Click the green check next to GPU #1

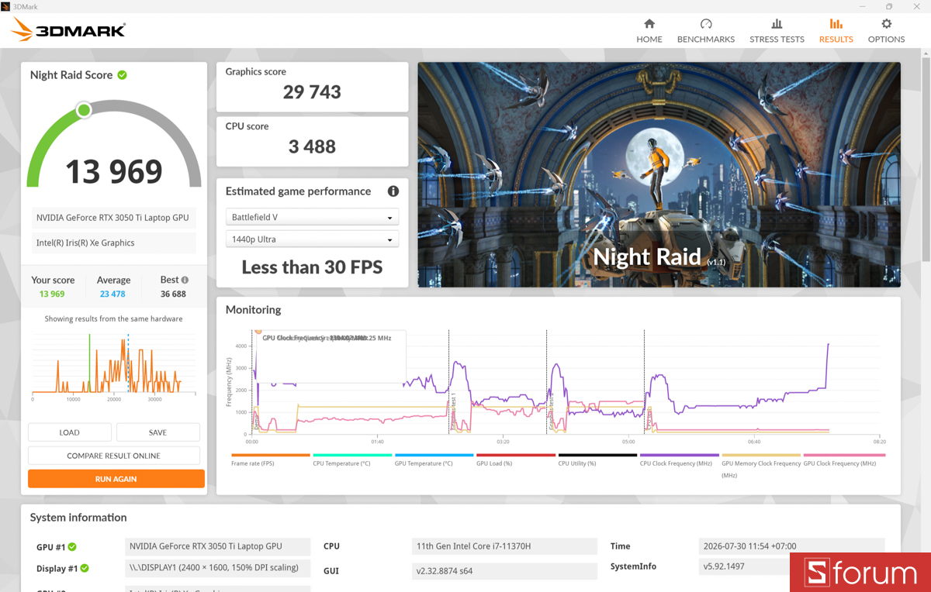click(x=72, y=547)
